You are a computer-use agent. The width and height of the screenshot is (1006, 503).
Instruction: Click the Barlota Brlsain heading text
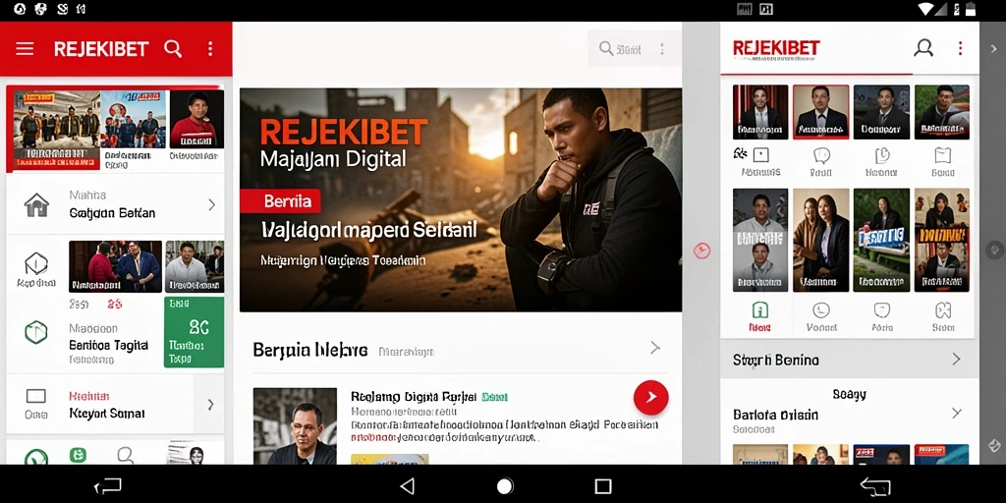click(x=775, y=415)
